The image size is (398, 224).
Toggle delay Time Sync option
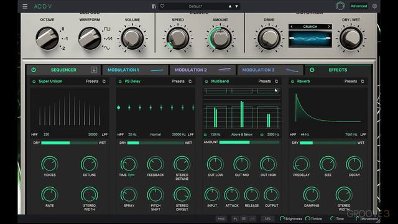[x=131, y=175]
